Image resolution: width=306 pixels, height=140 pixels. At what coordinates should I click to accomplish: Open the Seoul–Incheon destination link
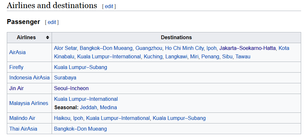[x=71, y=88]
